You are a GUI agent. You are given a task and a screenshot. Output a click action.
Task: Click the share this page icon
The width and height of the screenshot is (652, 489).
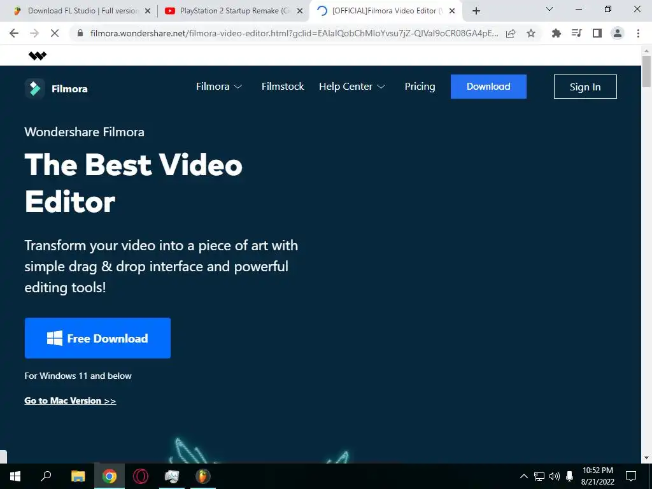click(x=511, y=33)
